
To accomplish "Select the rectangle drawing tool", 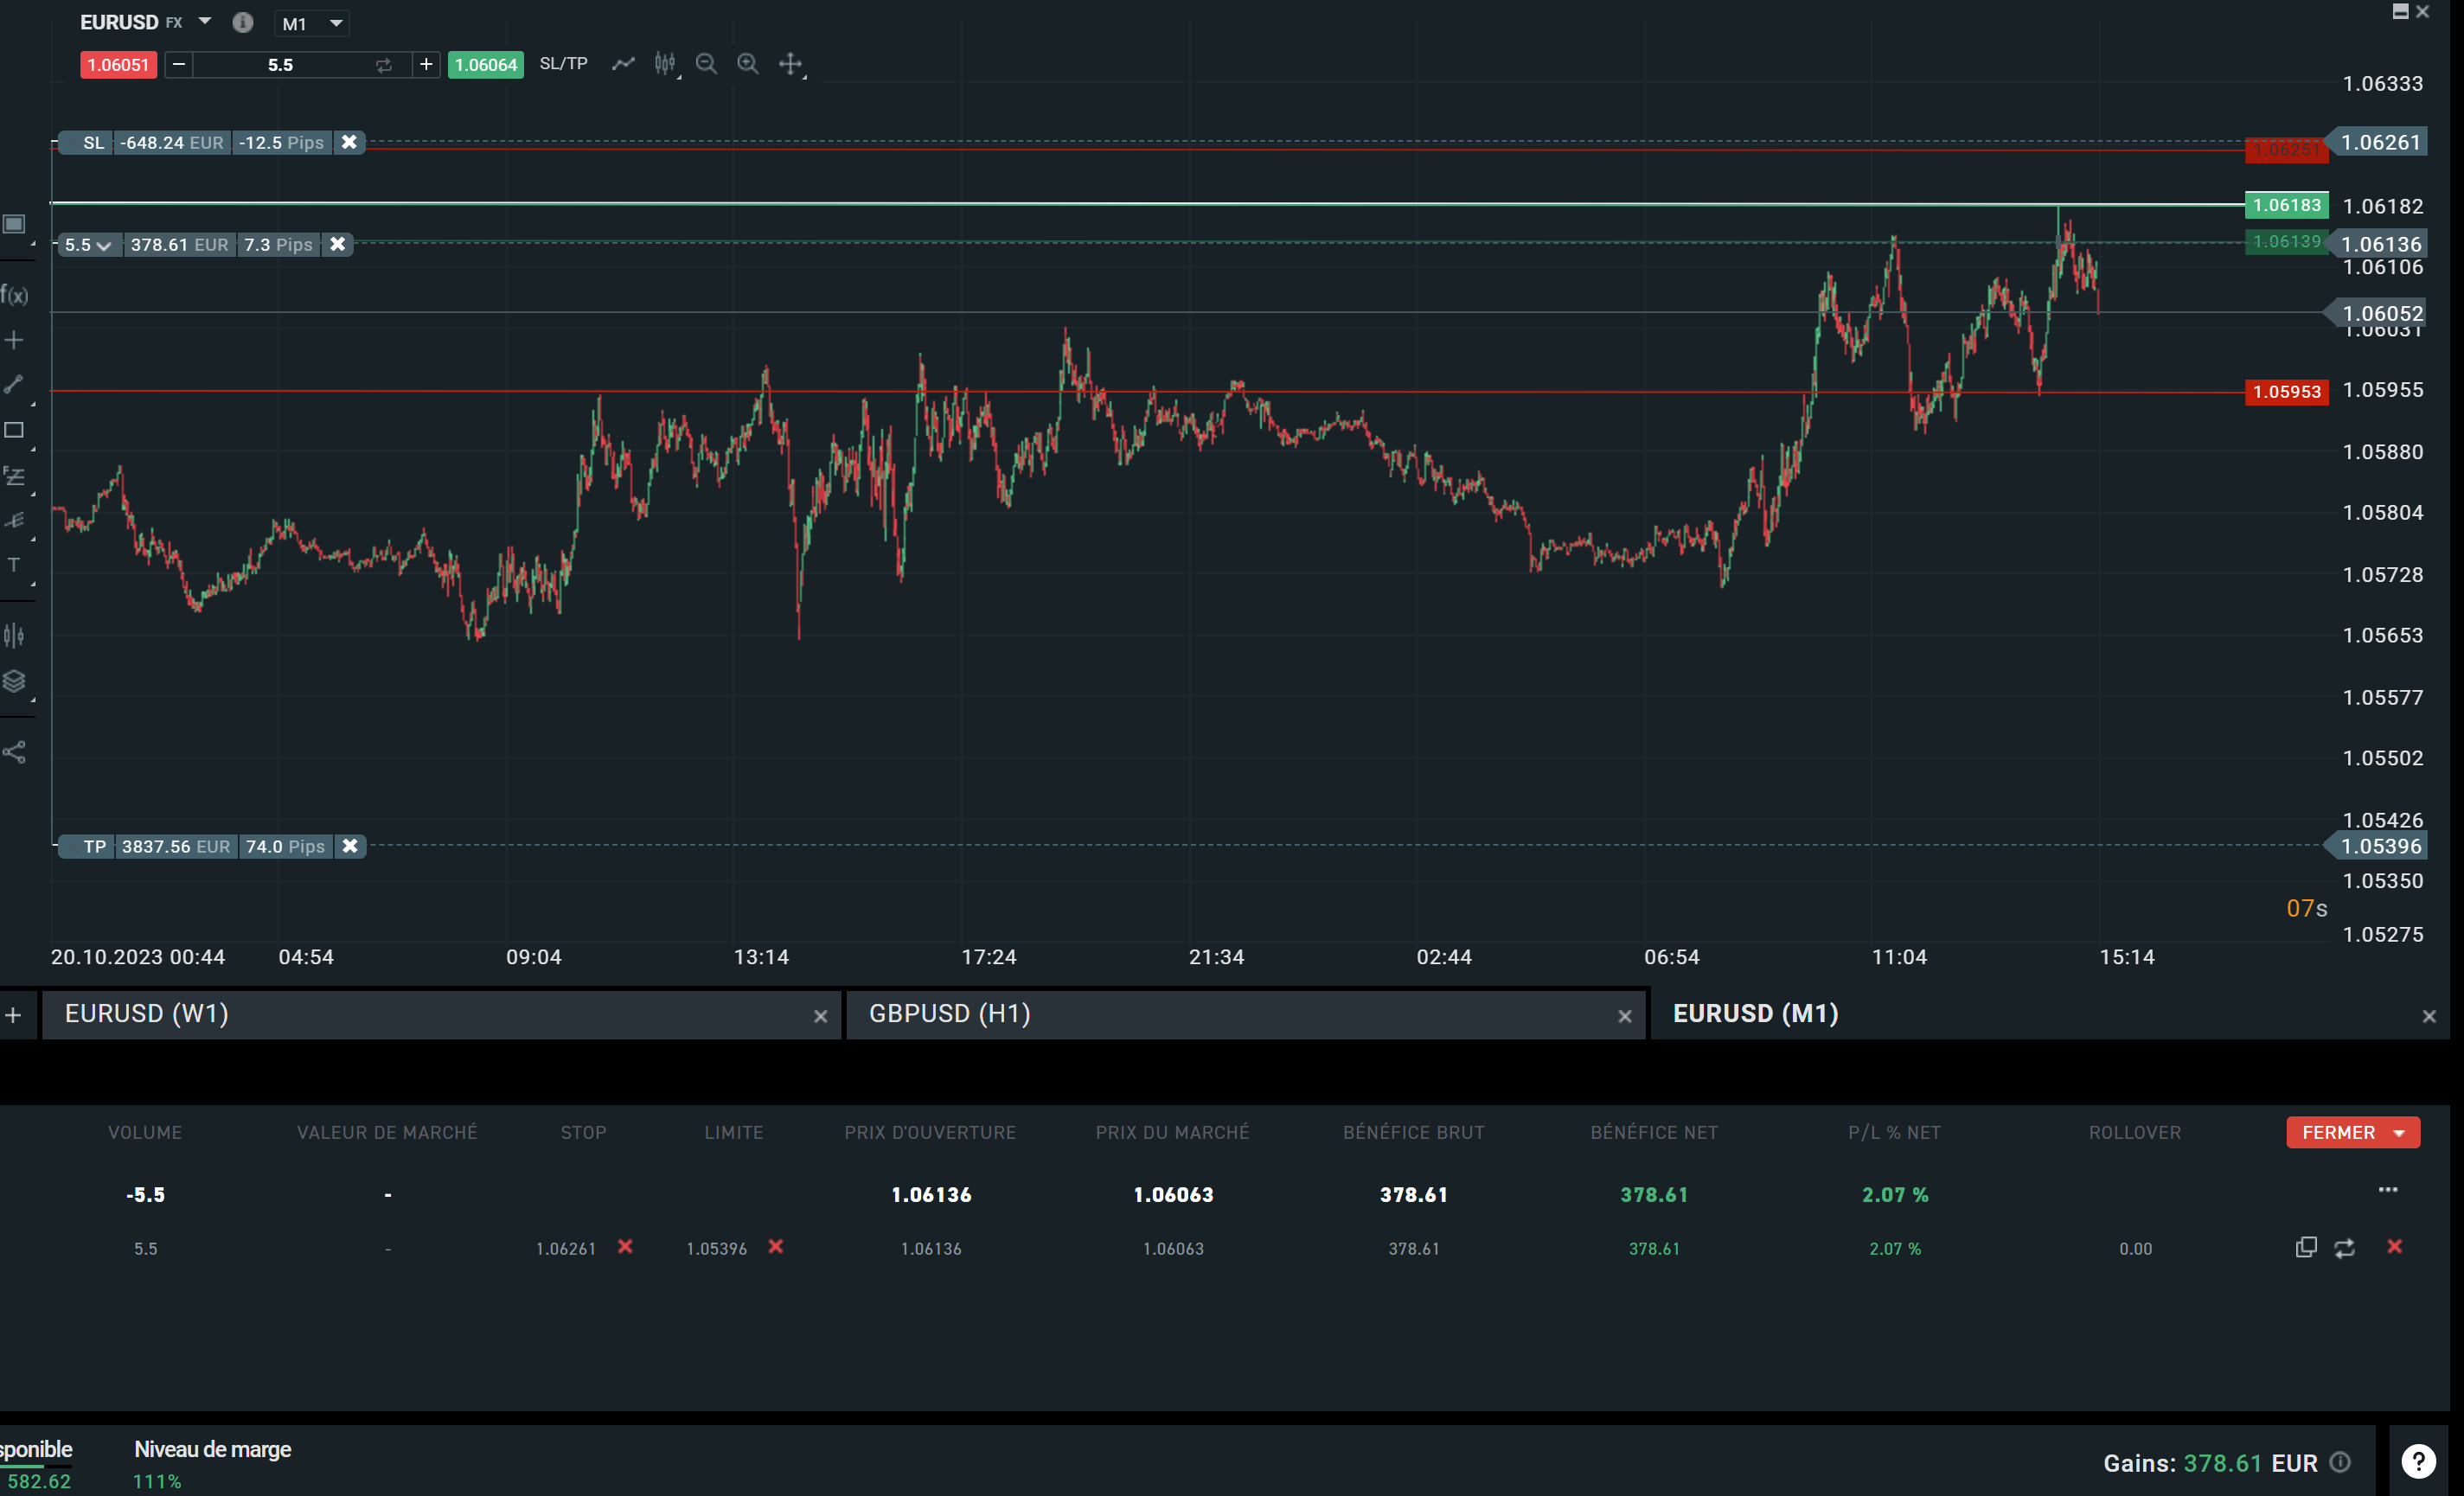I will pyautogui.click(x=14, y=431).
